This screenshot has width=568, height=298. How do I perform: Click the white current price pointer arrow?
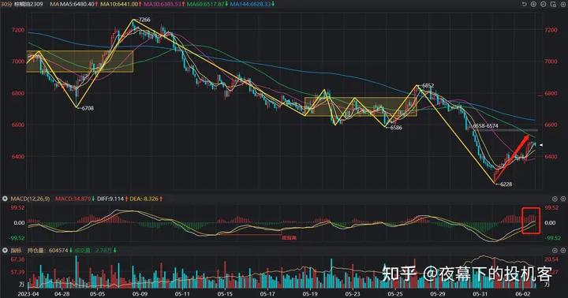pos(541,145)
